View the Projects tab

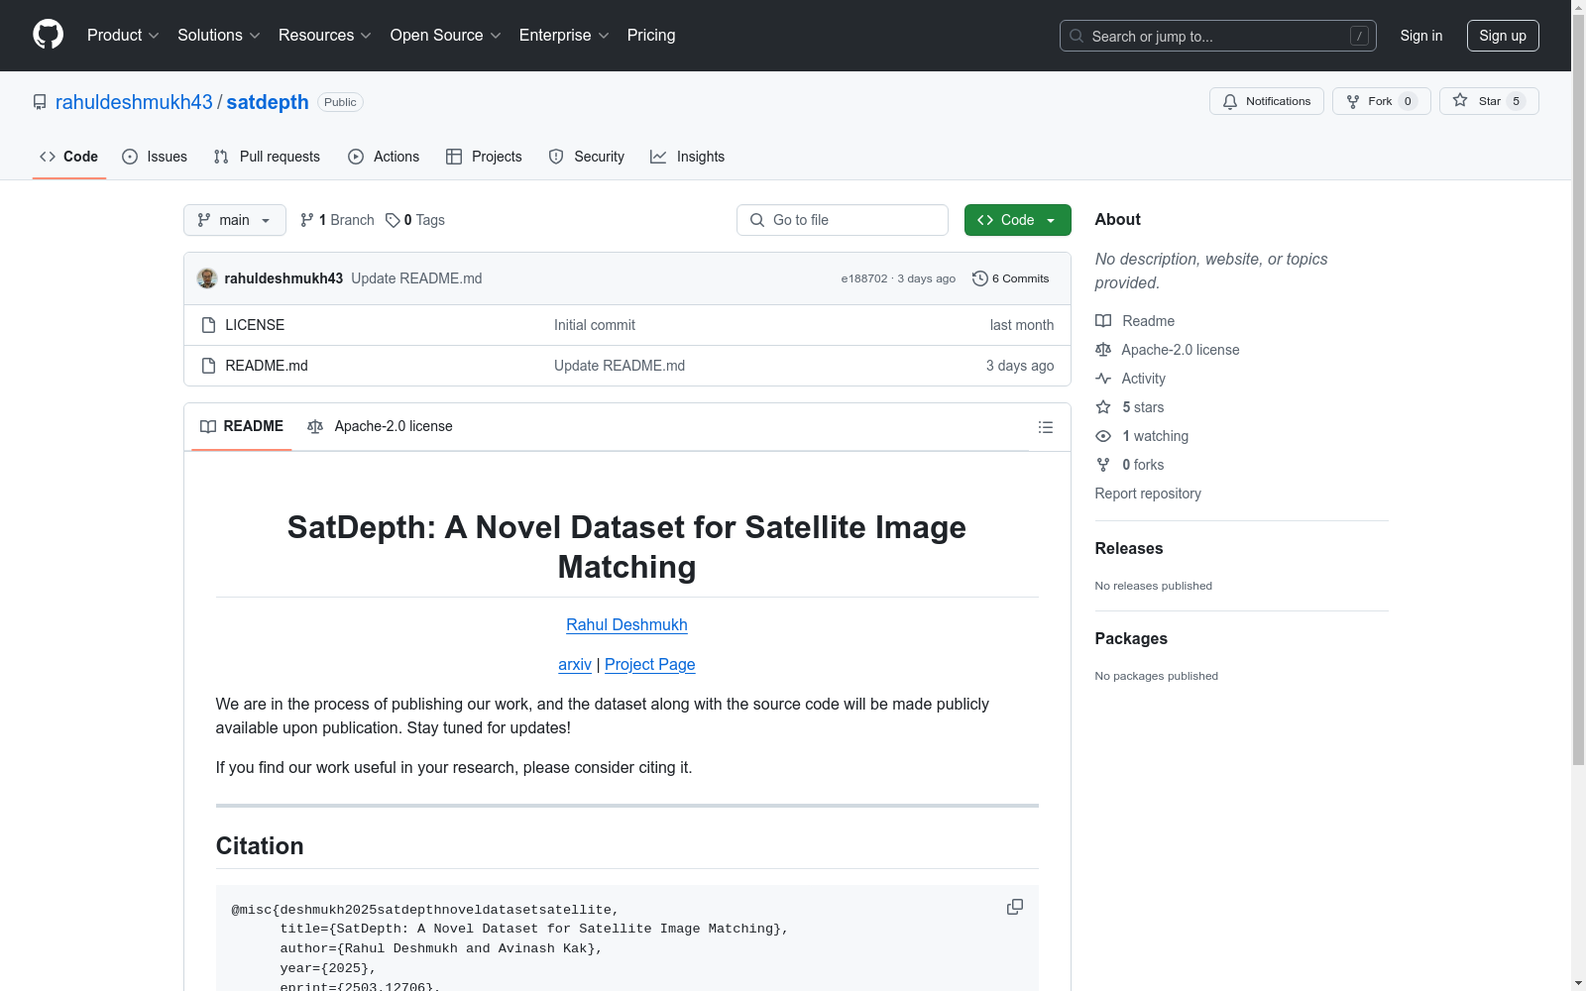click(484, 157)
